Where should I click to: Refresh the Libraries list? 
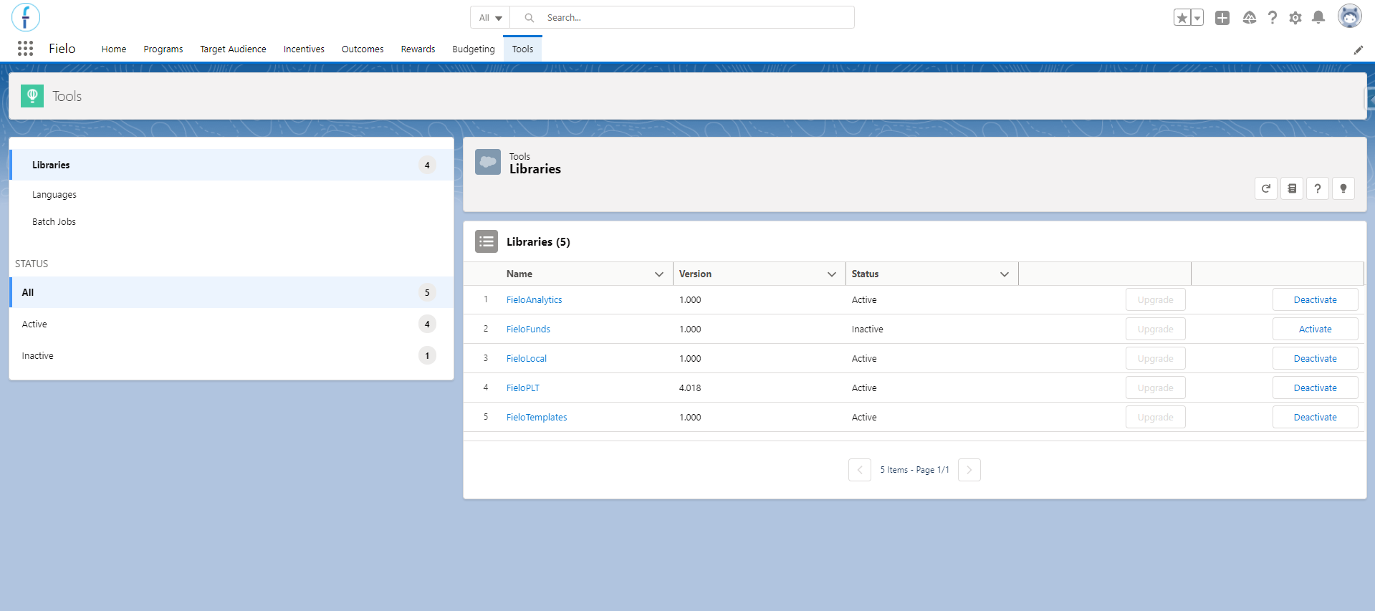click(1266, 188)
